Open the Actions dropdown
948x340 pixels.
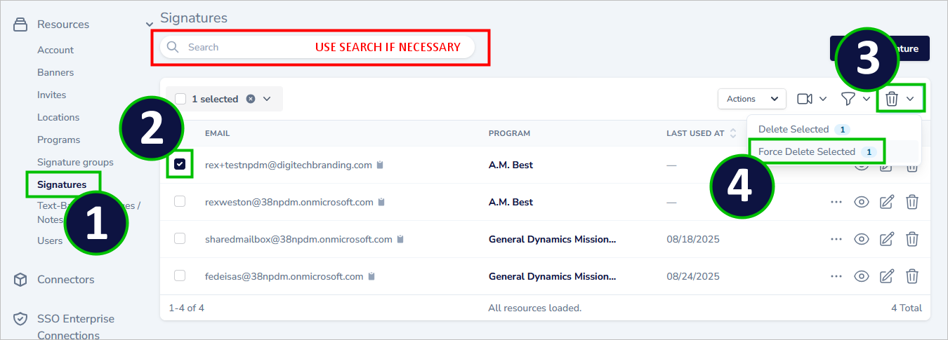click(751, 99)
